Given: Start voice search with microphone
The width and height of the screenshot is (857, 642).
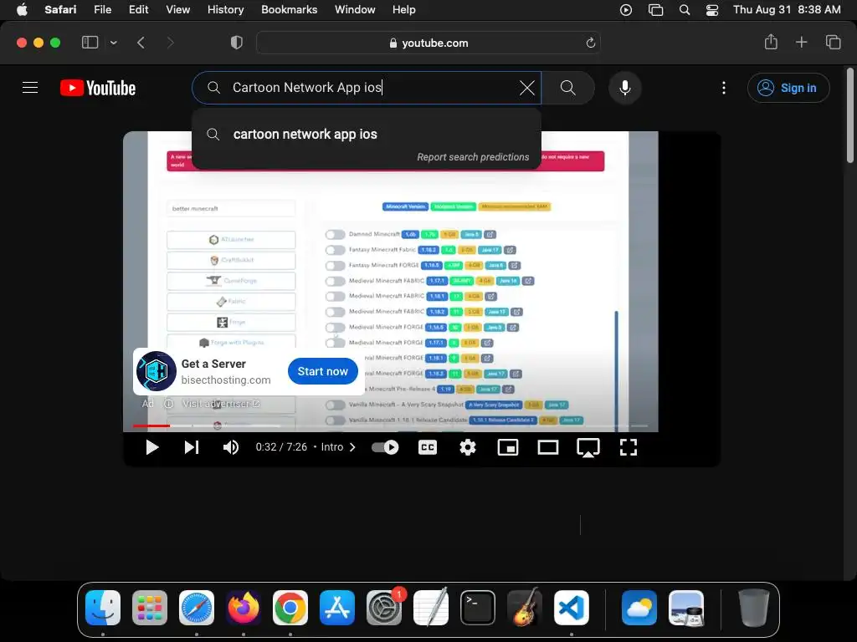Looking at the screenshot, I should (x=624, y=87).
